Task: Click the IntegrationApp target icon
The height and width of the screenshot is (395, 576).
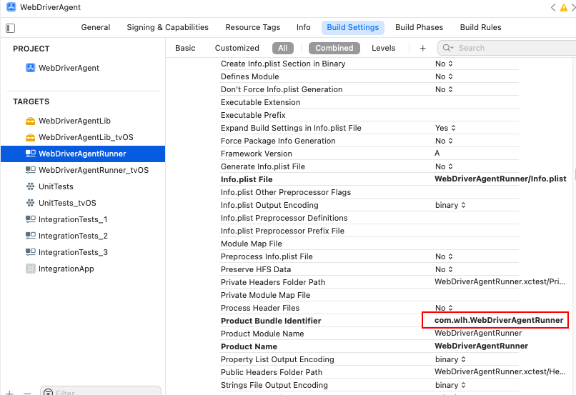Action: point(30,269)
